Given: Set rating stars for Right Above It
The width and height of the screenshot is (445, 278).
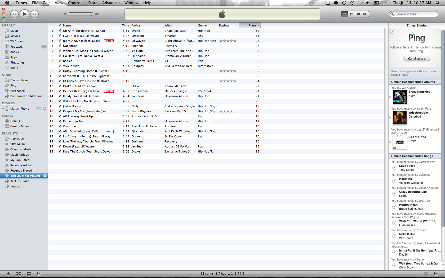Looking at the screenshot, I should pos(228,41).
